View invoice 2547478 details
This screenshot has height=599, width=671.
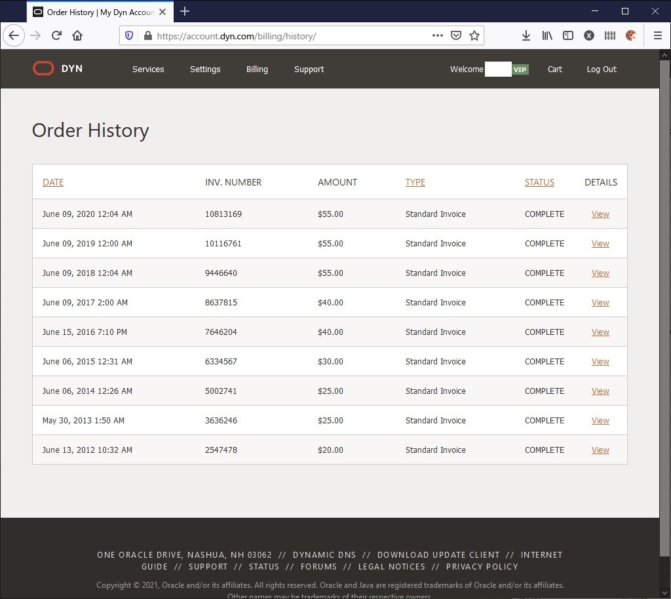[x=600, y=450]
